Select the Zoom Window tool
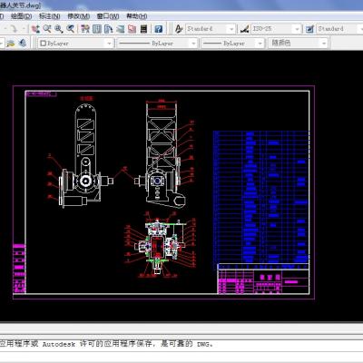This screenshot has width=363, height=363. [58, 29]
